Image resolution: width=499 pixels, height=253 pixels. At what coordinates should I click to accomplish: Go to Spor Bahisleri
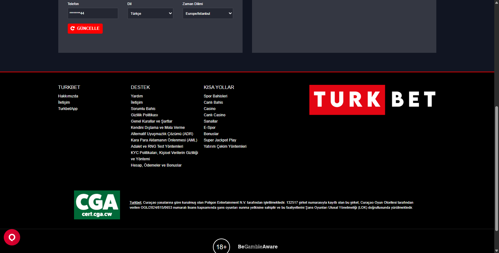(215, 96)
